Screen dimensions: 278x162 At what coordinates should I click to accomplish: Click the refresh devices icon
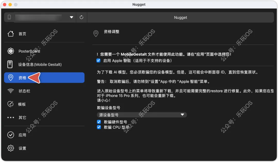coord(81,17)
